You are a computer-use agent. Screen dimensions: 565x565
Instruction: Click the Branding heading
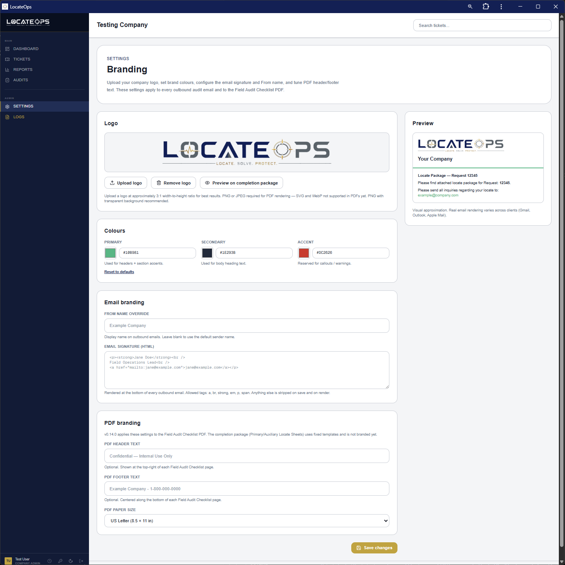pos(127,69)
